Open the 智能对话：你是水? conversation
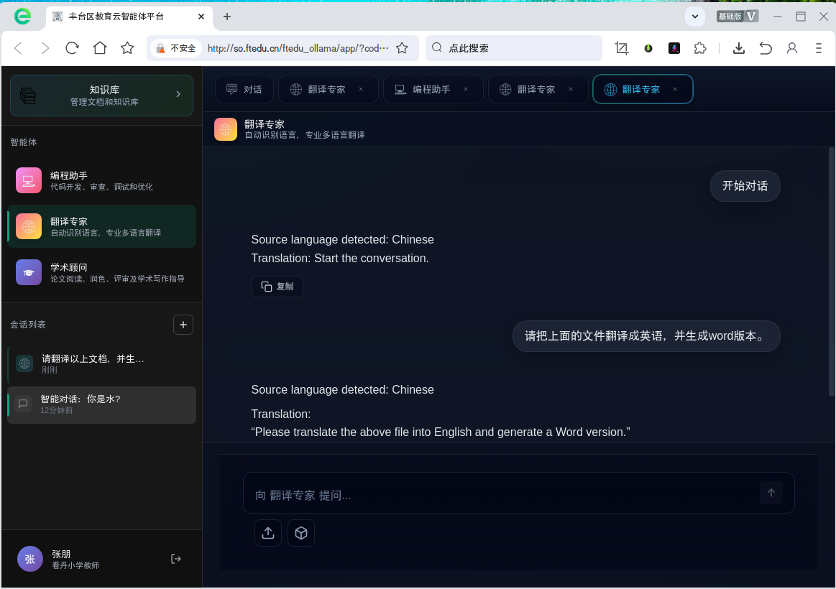 (x=101, y=404)
